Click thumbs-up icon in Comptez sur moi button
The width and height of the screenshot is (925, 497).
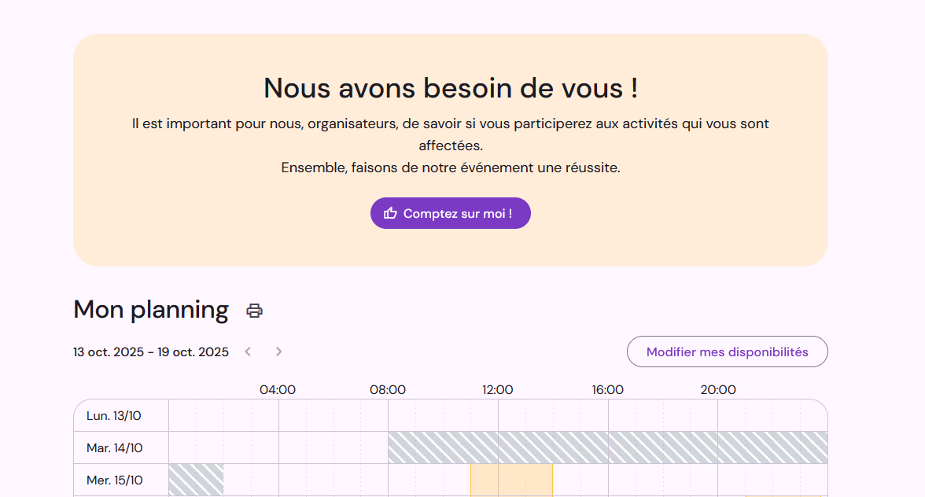[x=390, y=213]
